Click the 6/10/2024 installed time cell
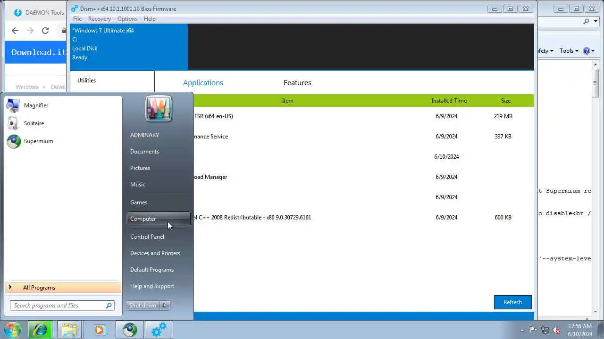 coord(446,157)
